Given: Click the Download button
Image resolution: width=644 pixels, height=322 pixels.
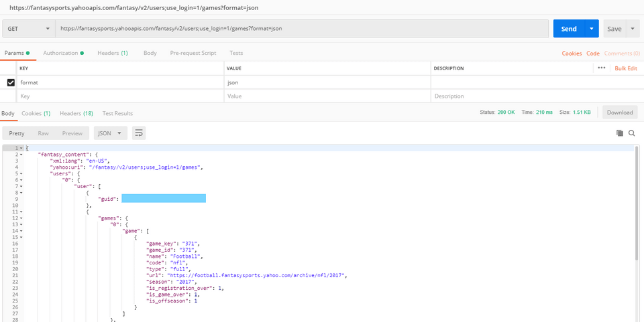Looking at the screenshot, I should (620, 112).
